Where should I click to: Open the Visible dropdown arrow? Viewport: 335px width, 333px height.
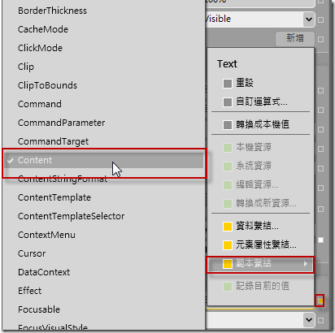(309, 19)
